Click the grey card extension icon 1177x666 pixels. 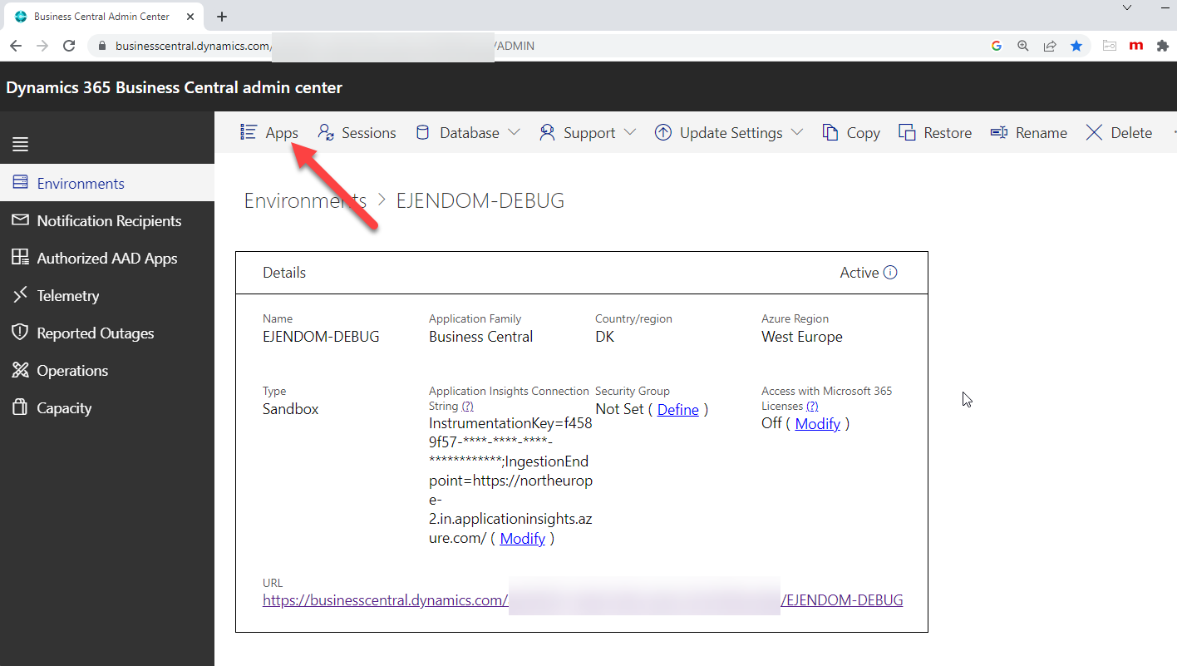click(x=1110, y=46)
